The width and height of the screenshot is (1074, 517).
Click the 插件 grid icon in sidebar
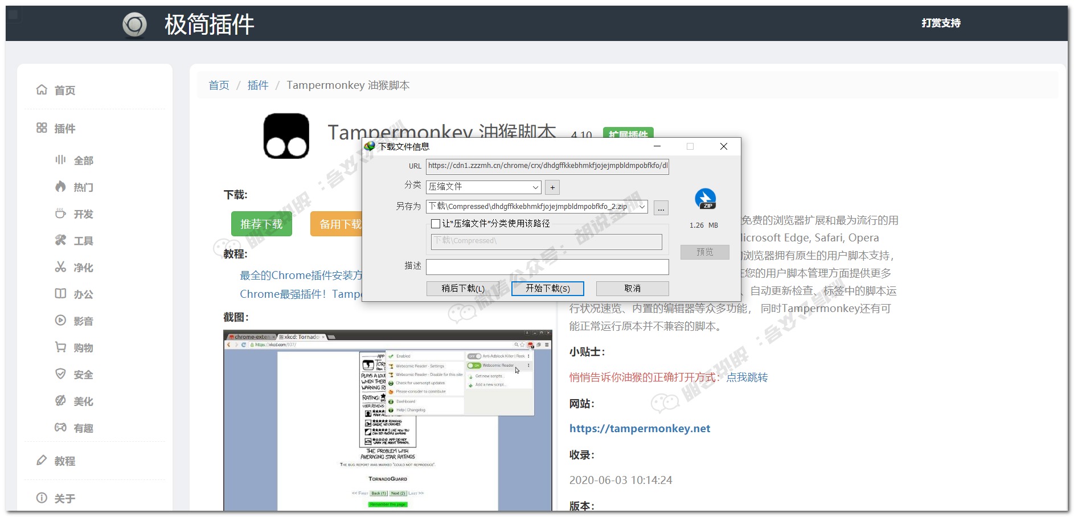pos(42,128)
